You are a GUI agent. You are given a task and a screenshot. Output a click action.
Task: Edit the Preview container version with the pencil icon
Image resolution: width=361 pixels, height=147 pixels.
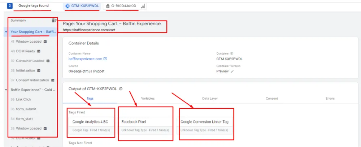(232, 72)
